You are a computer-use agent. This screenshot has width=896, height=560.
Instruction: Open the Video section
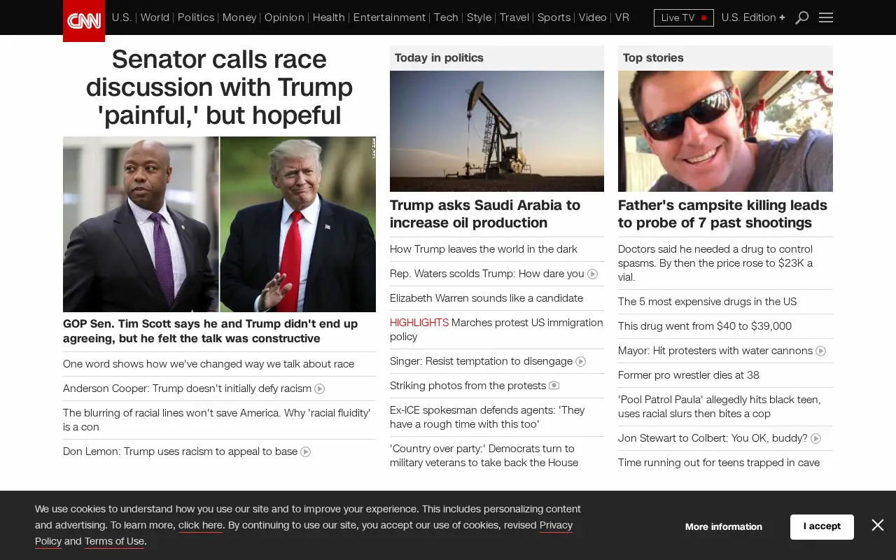pyautogui.click(x=593, y=17)
